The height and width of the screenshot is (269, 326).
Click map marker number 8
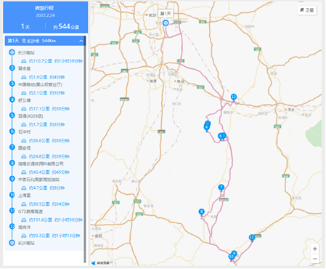click(x=201, y=212)
